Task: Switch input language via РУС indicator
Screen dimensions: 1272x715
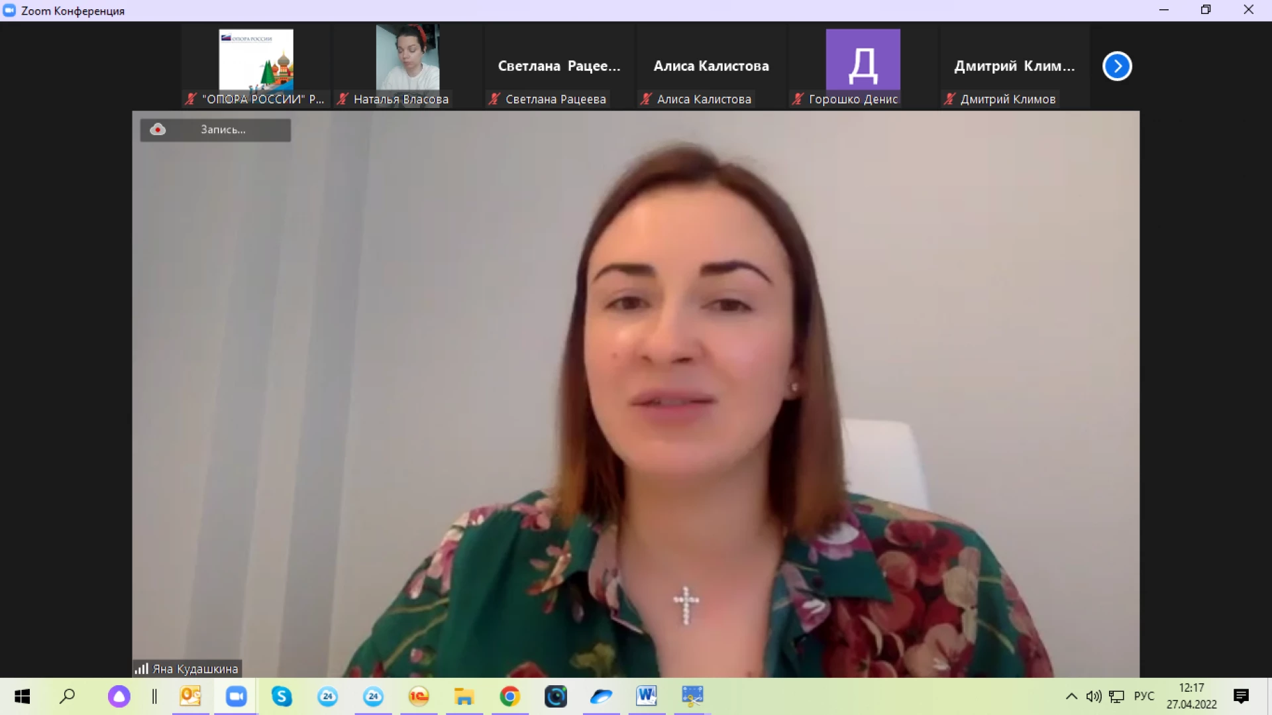Action: [1144, 696]
